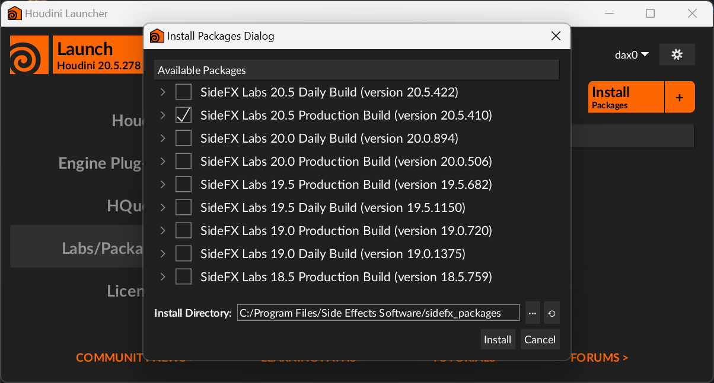
Task: Uncheck SideFX Labs 20.5 Production Build
Action: click(x=183, y=115)
